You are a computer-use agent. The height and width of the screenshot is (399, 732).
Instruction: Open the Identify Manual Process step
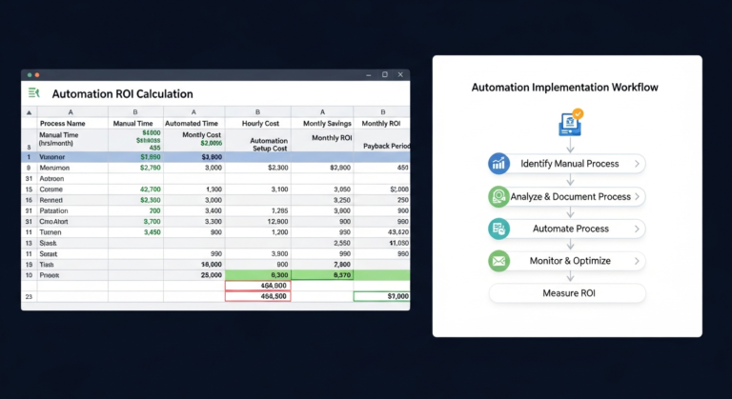point(567,164)
